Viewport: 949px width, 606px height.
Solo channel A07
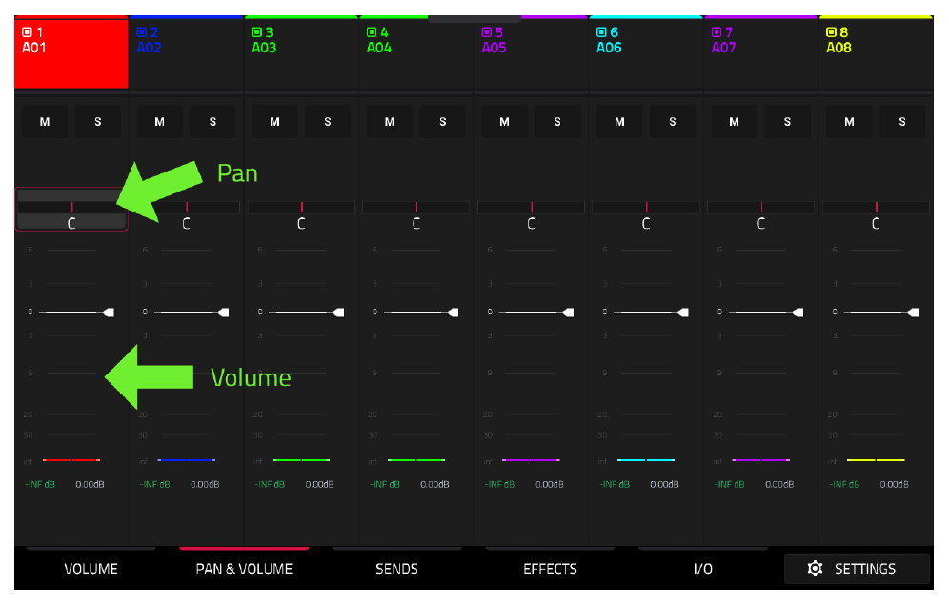pyautogui.click(x=787, y=122)
